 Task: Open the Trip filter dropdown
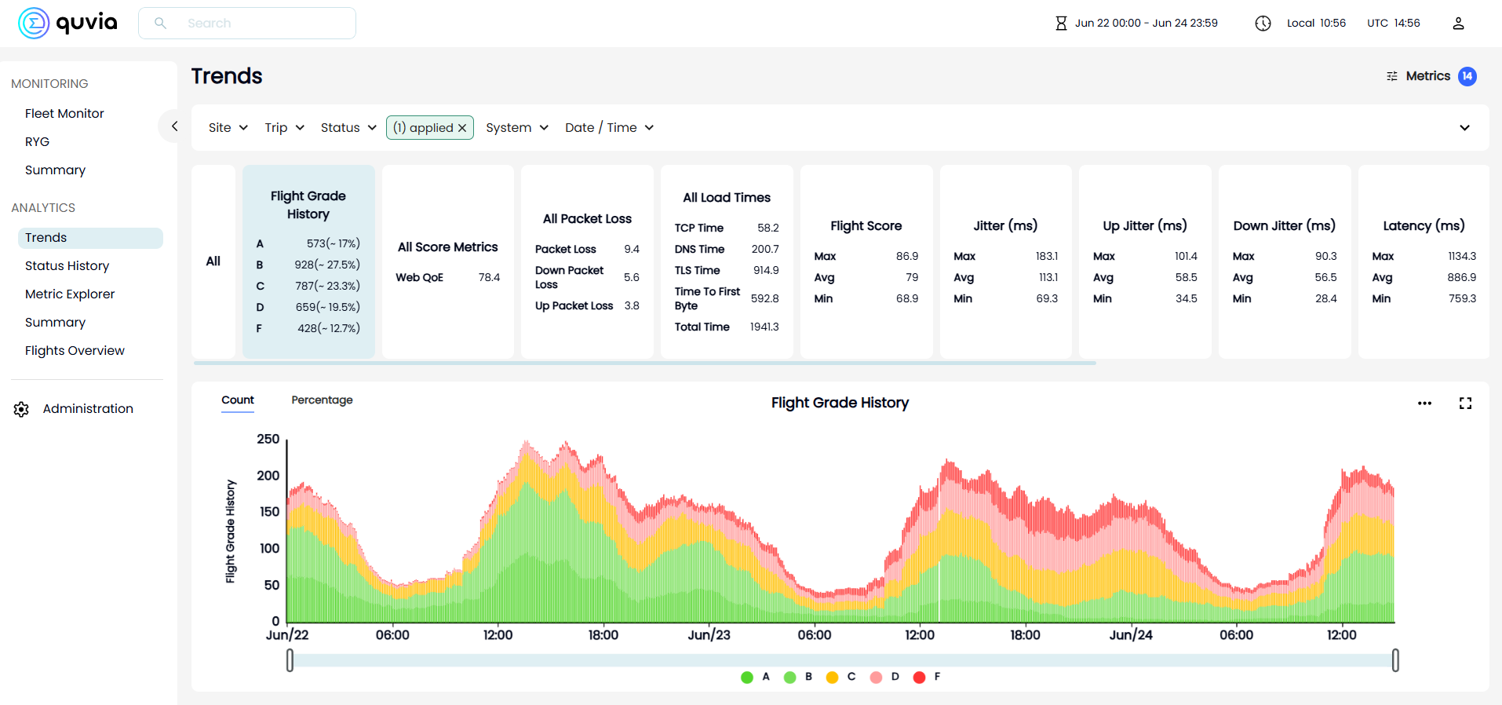click(284, 128)
